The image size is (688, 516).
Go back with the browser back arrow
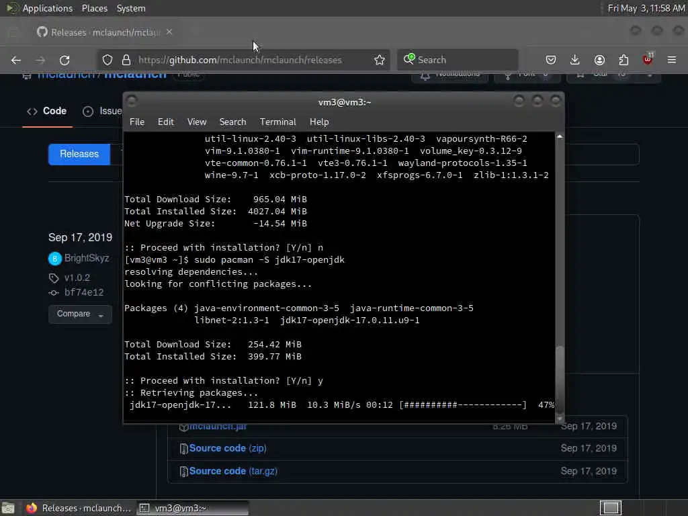tap(16, 60)
